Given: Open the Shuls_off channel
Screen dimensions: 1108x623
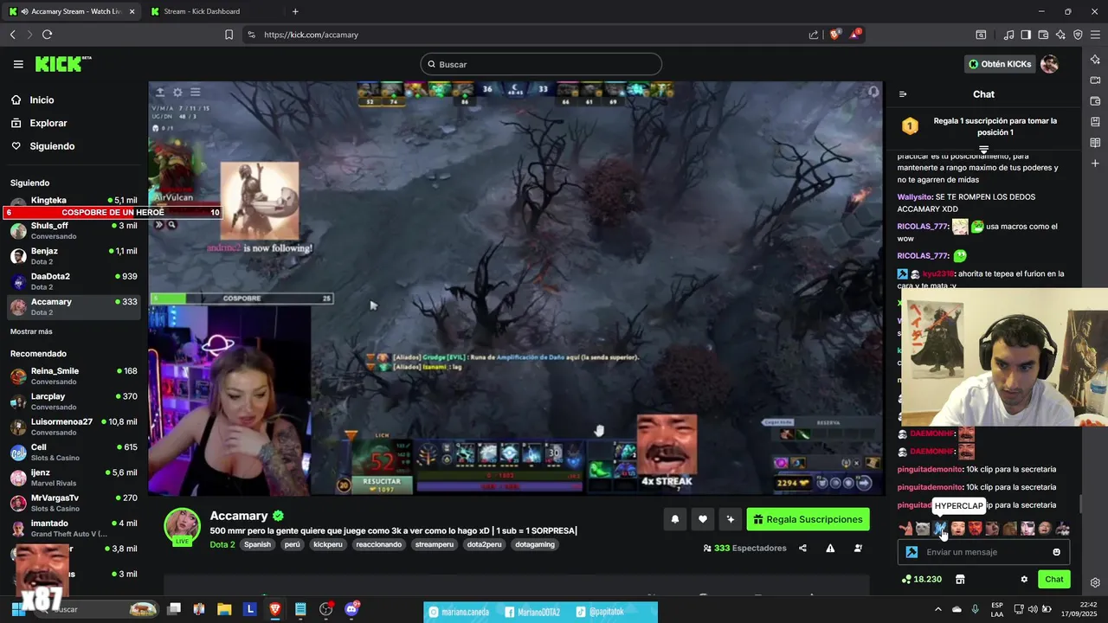Looking at the screenshot, I should (74, 230).
